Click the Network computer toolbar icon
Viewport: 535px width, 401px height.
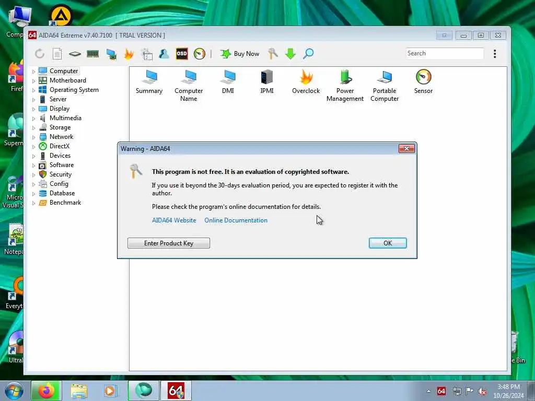tap(111, 54)
